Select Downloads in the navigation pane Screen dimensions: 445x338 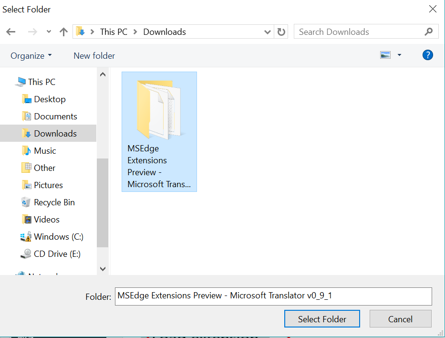[48, 133]
